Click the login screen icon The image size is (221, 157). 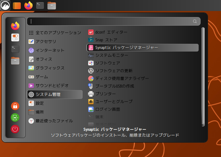91,109
